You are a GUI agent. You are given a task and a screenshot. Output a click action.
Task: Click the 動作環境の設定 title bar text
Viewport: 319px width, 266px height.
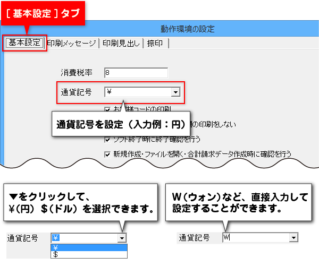click(187, 29)
